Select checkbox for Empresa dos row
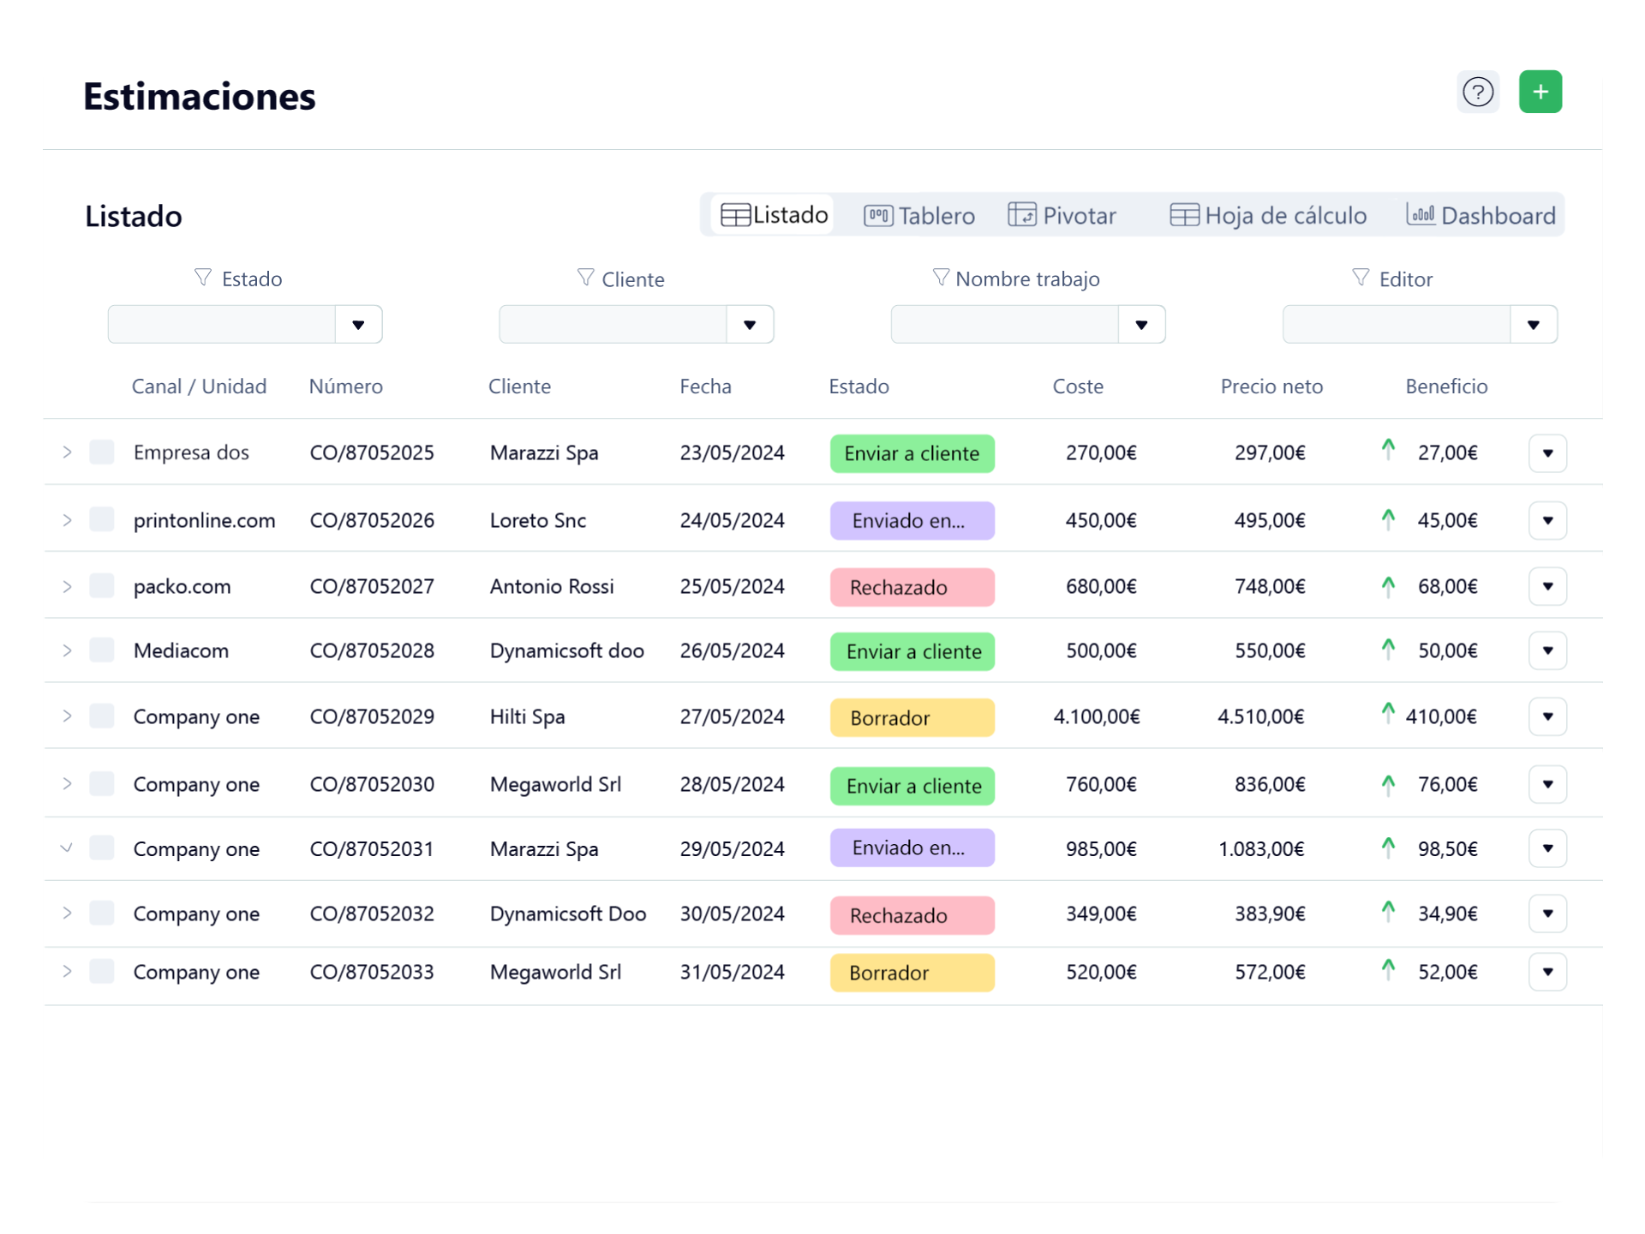The height and width of the screenshot is (1234, 1645). click(102, 452)
